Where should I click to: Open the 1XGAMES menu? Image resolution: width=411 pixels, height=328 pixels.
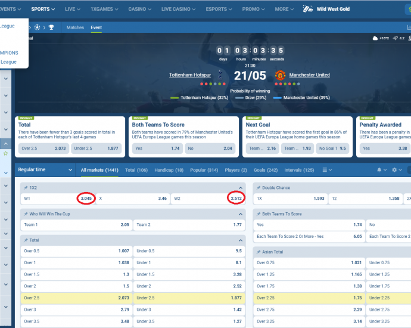pos(104,9)
